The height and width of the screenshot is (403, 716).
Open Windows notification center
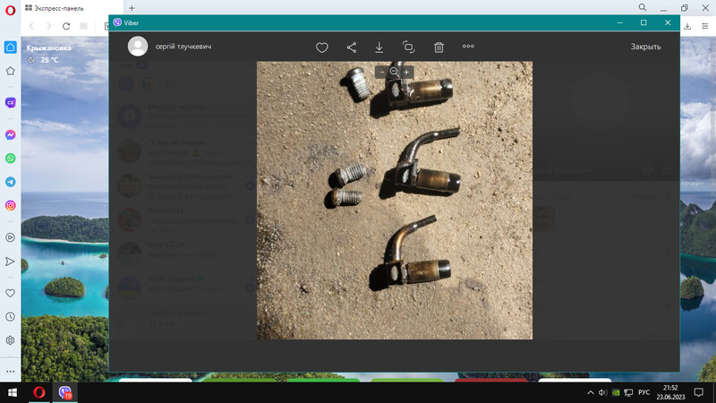(699, 392)
